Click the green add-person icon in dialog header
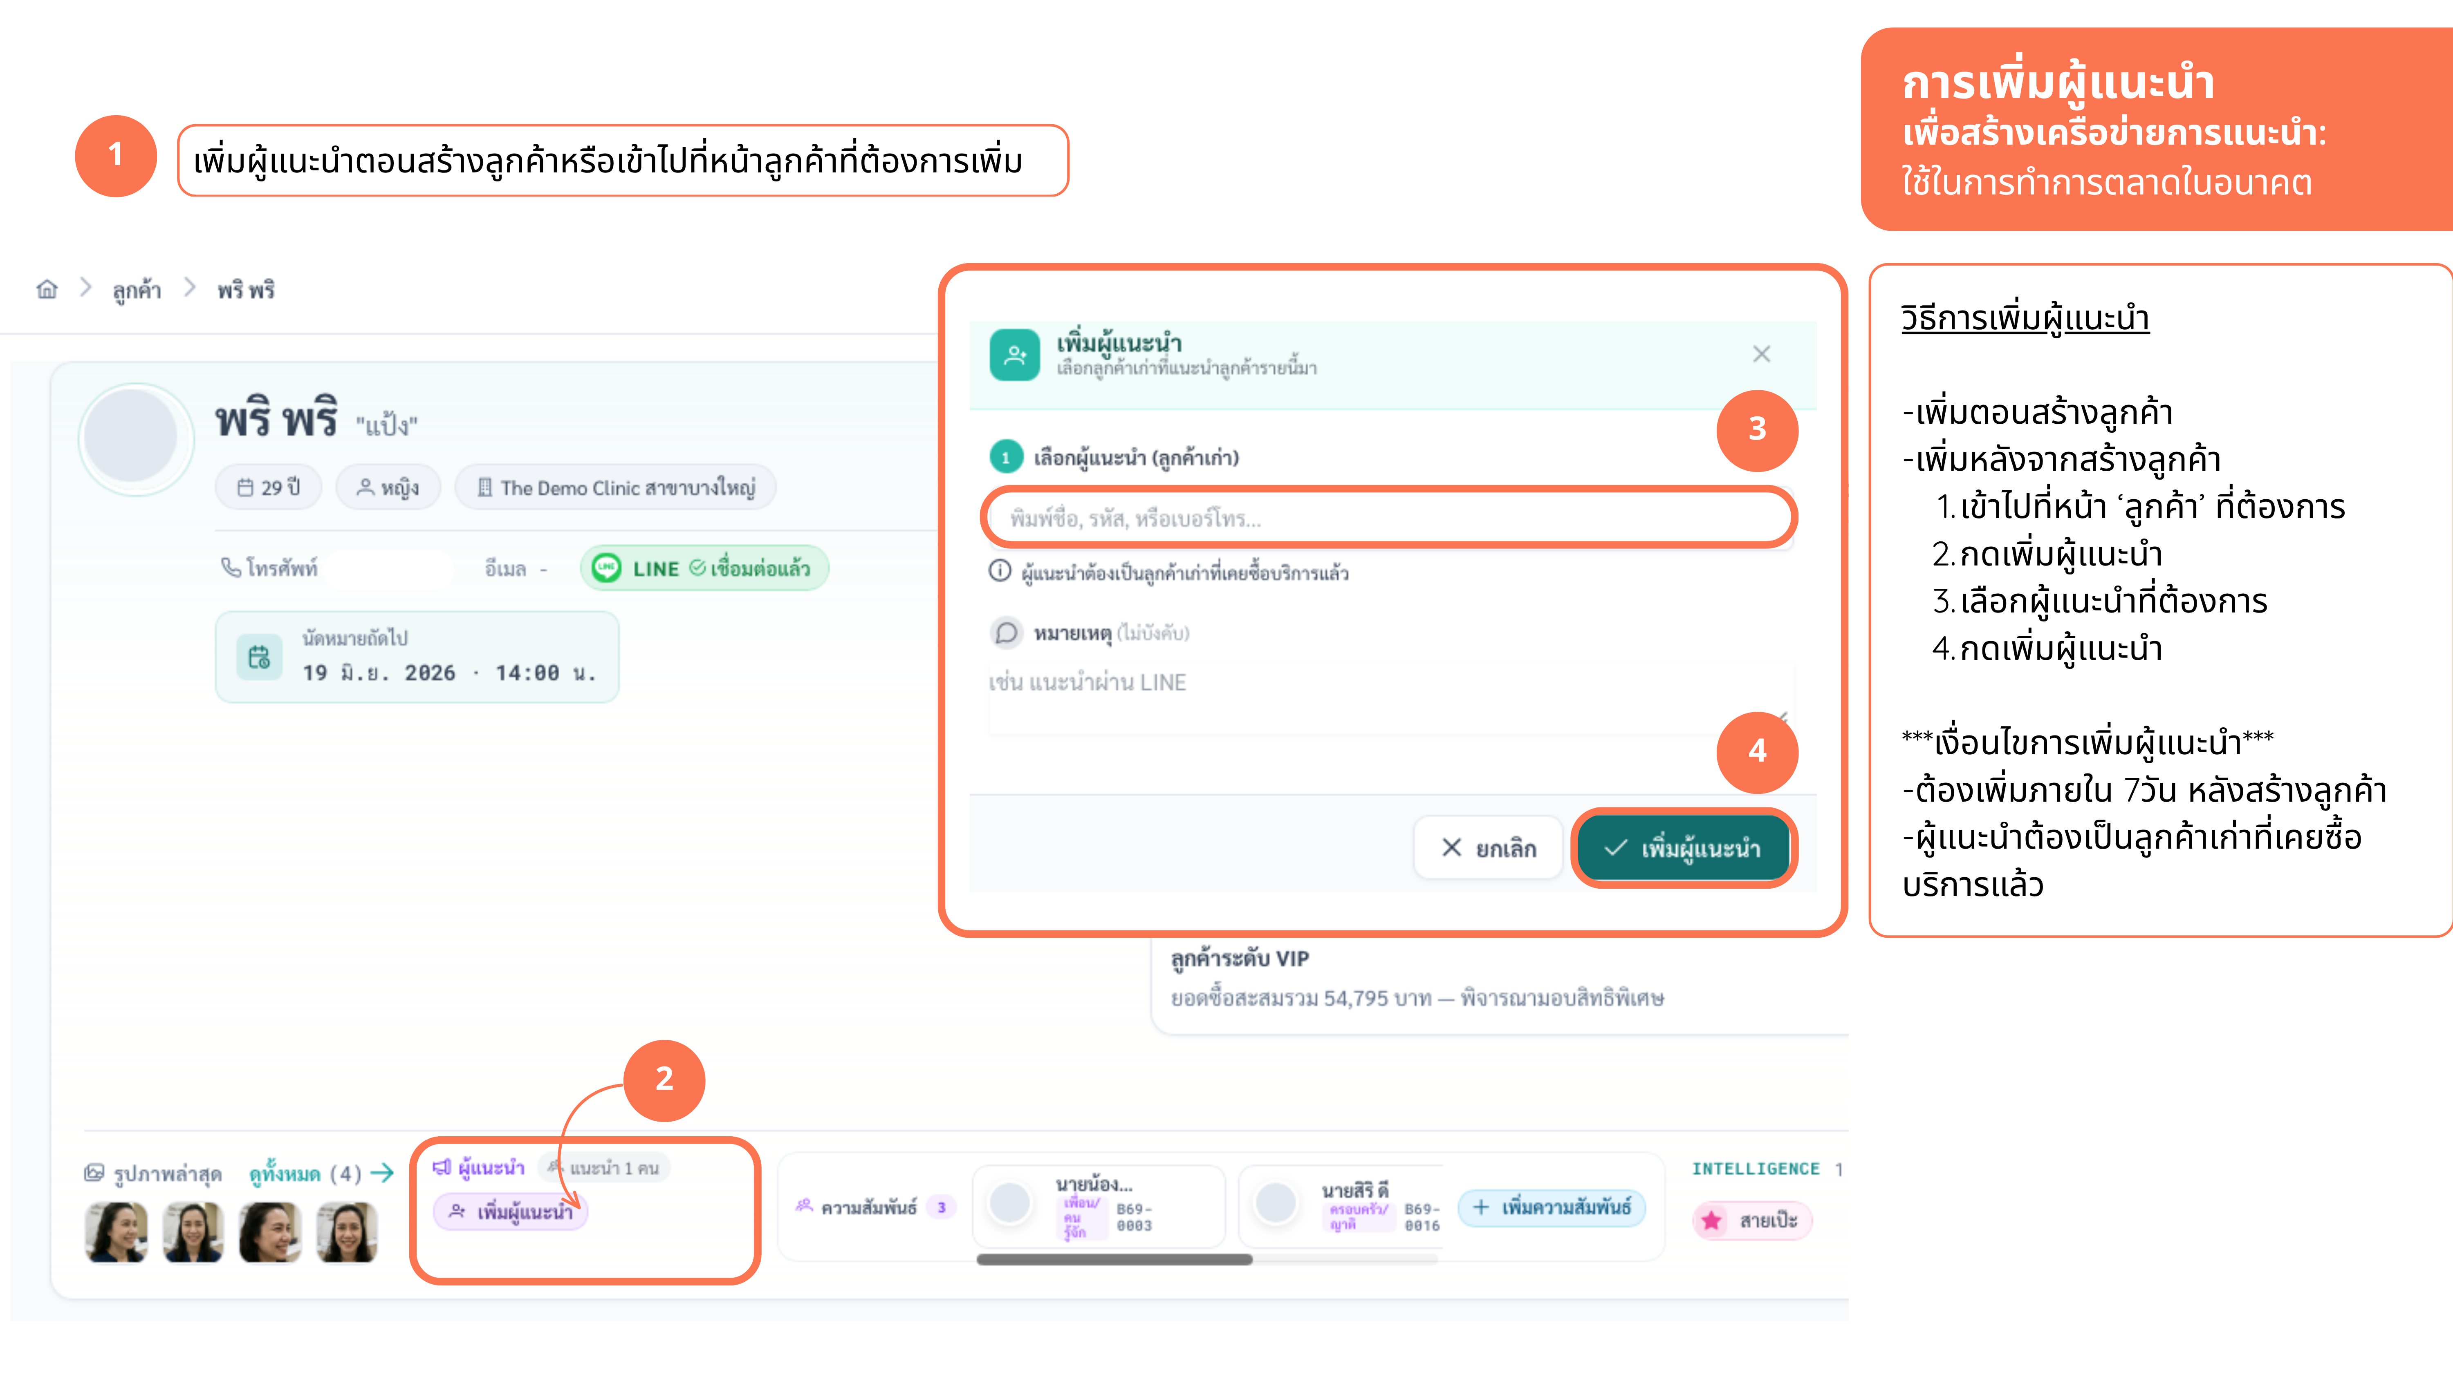This screenshot has width=2453, height=1379. [x=1014, y=355]
